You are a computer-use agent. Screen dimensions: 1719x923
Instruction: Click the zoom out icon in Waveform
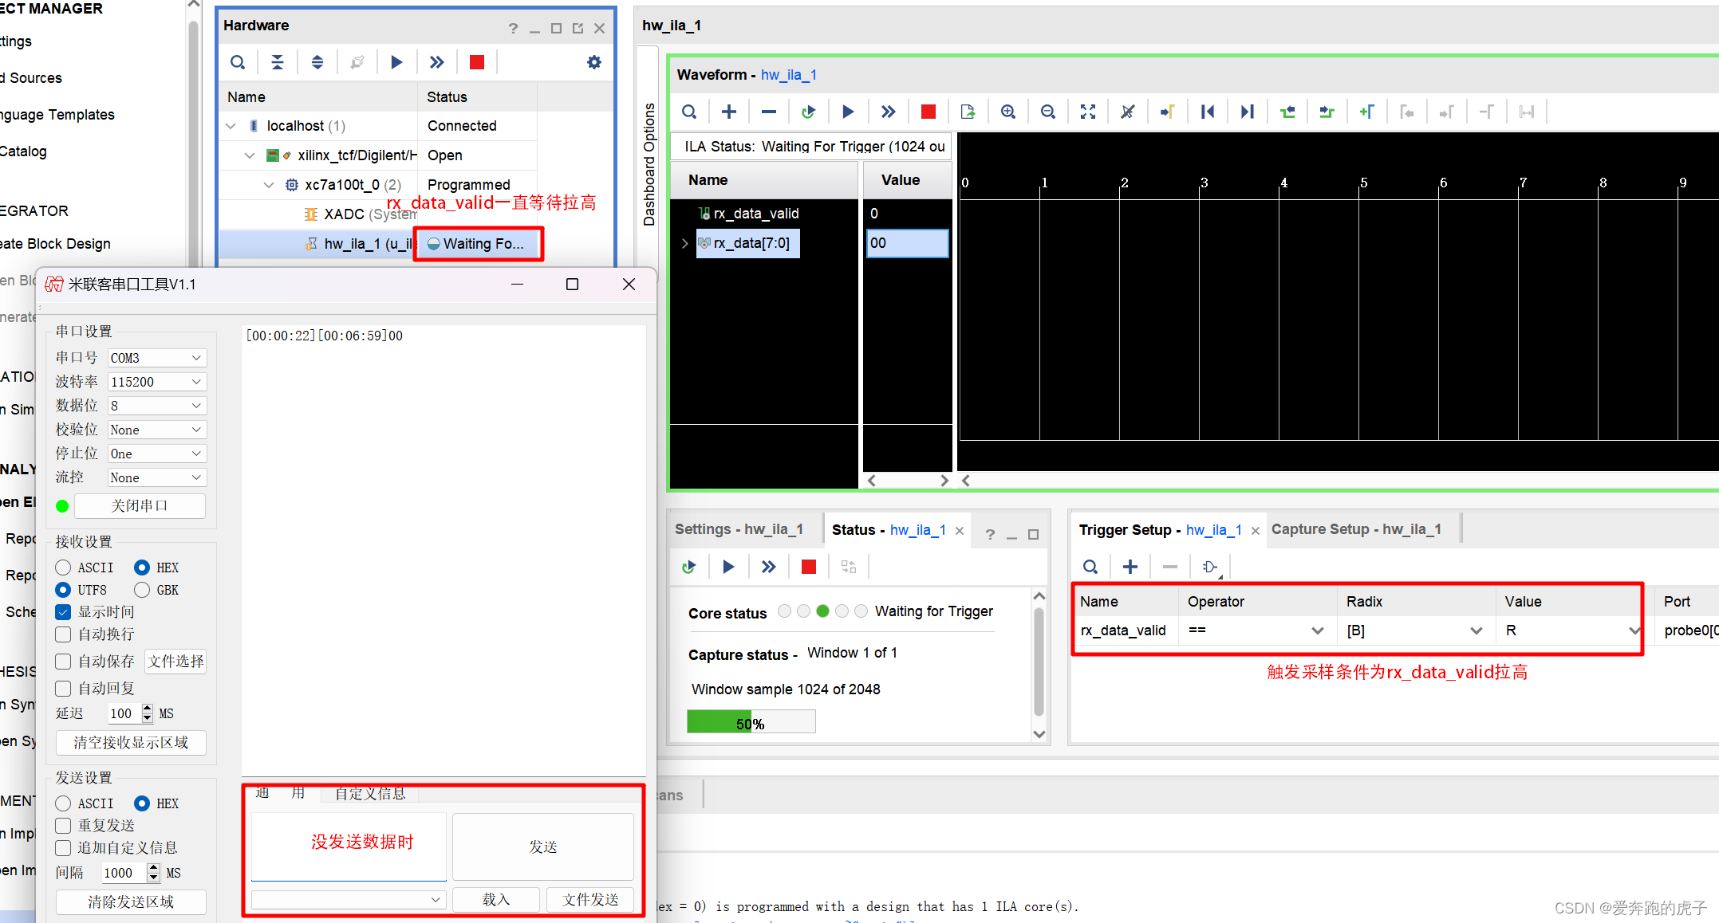tap(1047, 112)
